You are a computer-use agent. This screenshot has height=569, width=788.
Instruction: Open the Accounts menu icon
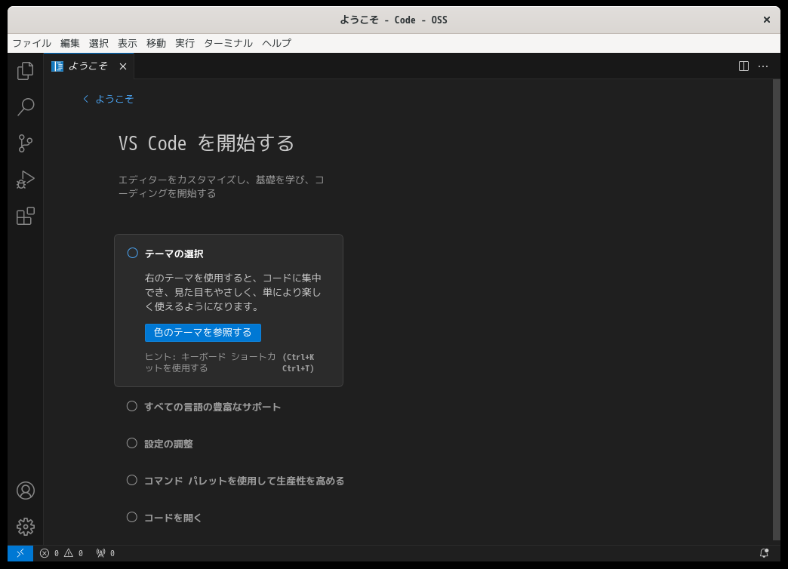coord(25,491)
